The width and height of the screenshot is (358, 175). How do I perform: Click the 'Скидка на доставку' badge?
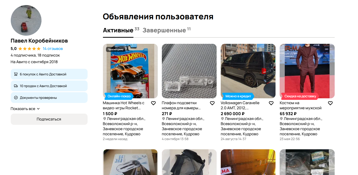(x=300, y=96)
